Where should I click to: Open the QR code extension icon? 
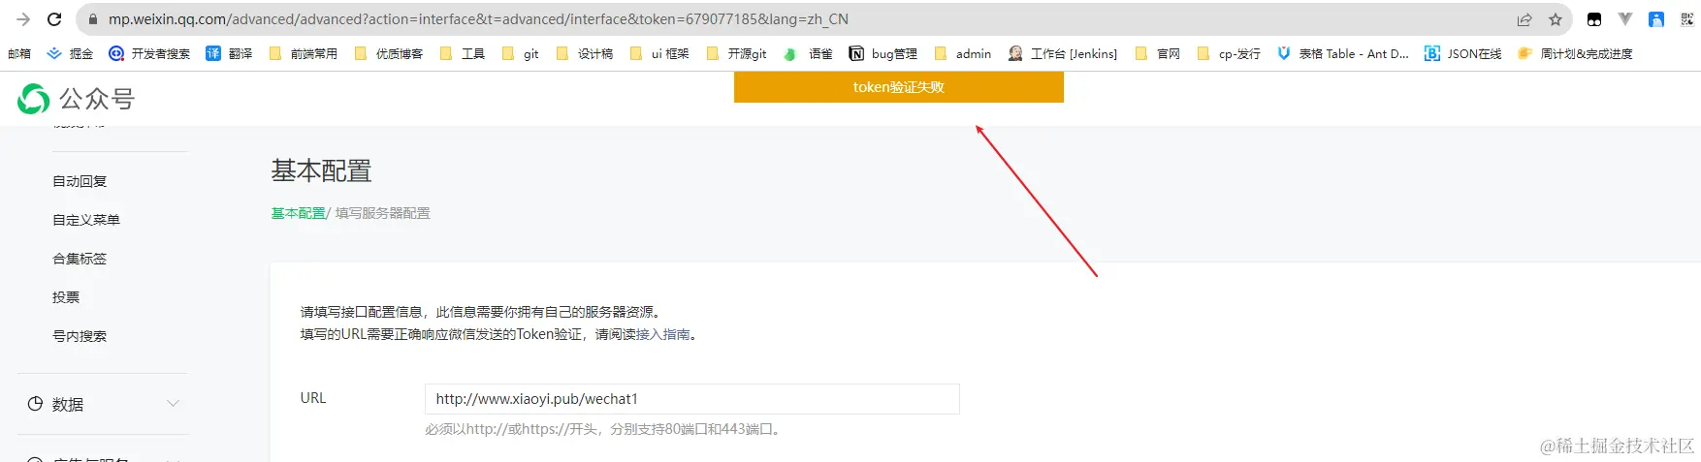coord(1687,19)
